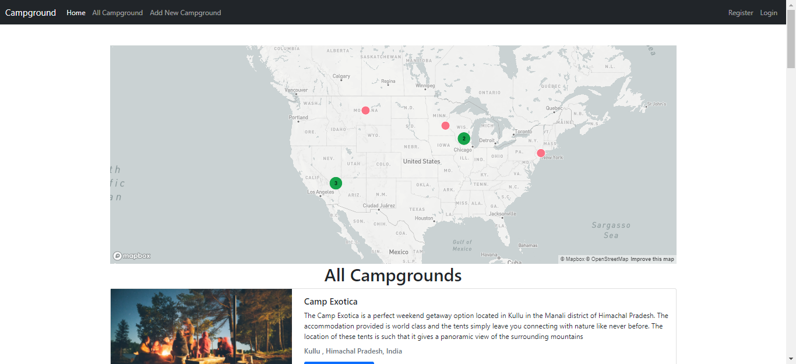Screen dimensions: 796x364
Task: Click the scrollbar up arrow
Action: tap(791, 5)
